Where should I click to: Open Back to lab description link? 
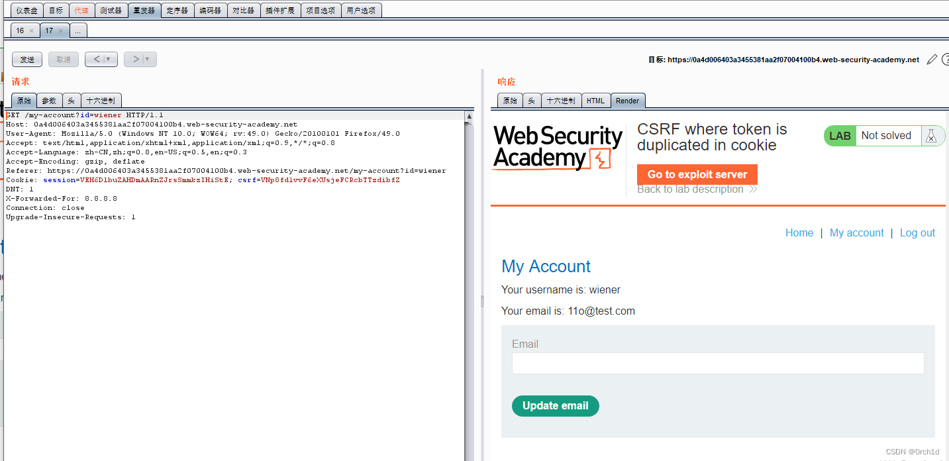tap(697, 189)
